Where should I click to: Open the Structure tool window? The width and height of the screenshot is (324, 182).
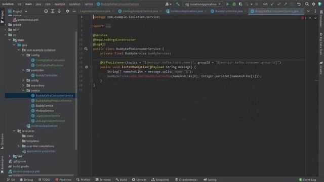tap(2, 142)
